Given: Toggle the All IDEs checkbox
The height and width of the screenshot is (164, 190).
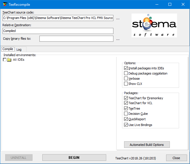Looking at the screenshot, I should (5, 60).
